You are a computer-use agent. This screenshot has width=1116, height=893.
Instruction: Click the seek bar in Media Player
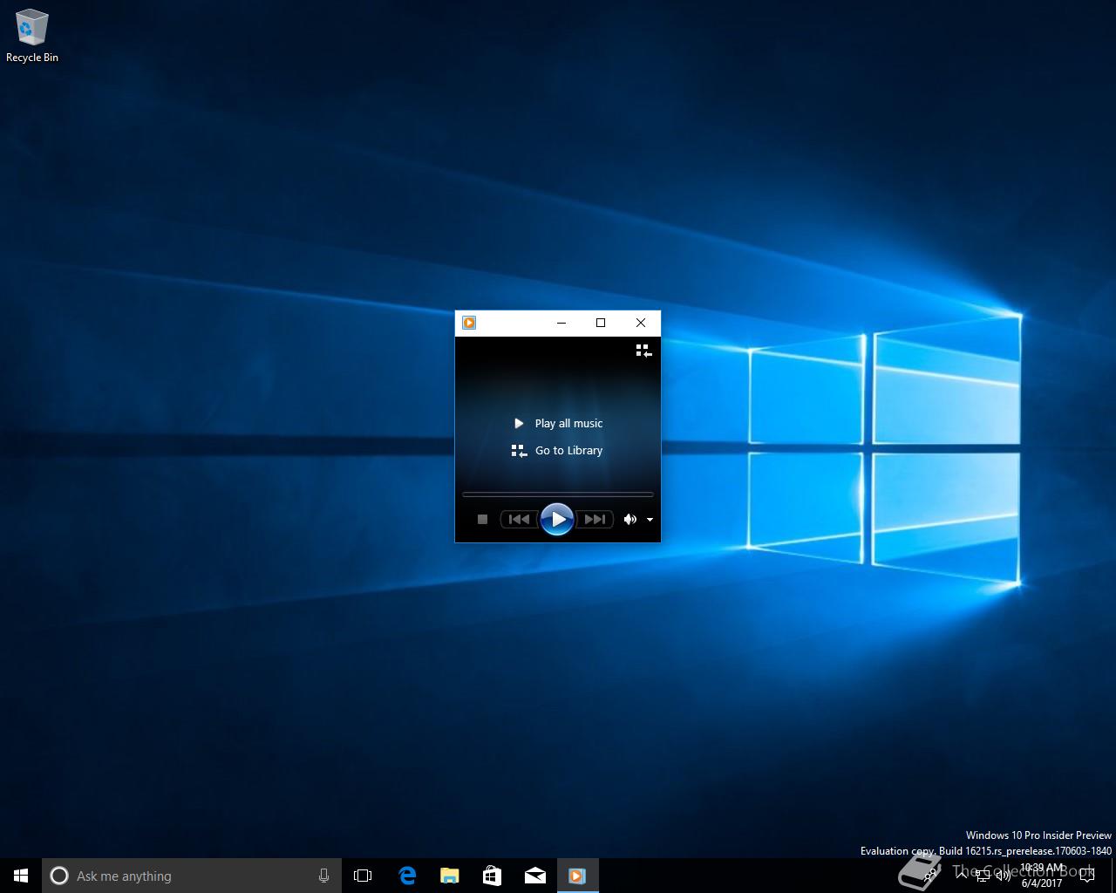[x=557, y=494]
